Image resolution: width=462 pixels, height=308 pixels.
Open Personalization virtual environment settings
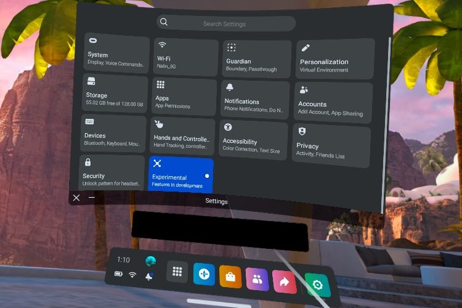coord(334,60)
